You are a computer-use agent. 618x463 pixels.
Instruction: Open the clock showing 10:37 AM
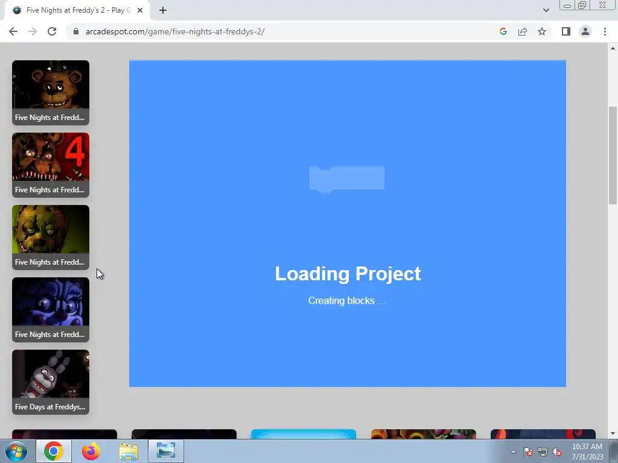(x=587, y=452)
